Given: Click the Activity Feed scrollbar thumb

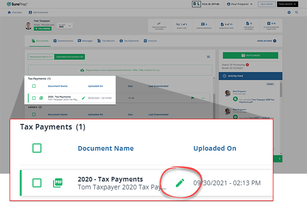Looking at the screenshot, I should [281, 90].
